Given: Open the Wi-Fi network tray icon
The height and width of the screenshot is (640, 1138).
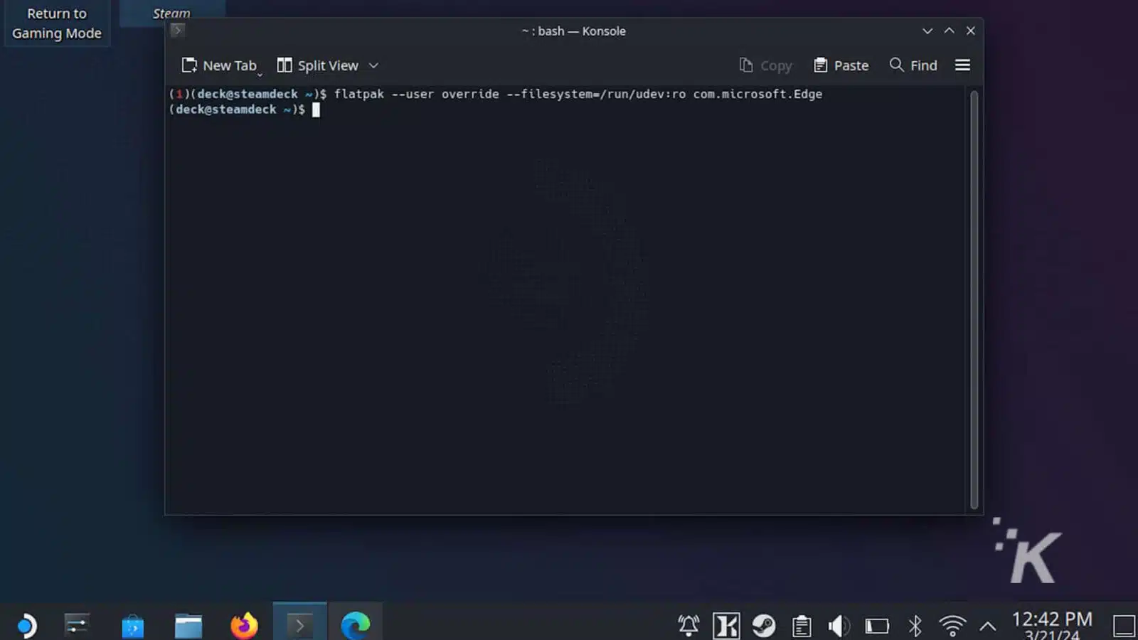Looking at the screenshot, I should tap(951, 626).
